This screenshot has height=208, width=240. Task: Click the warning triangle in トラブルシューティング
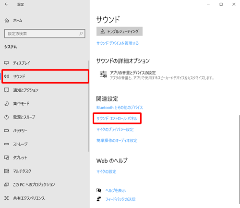coord(103,31)
